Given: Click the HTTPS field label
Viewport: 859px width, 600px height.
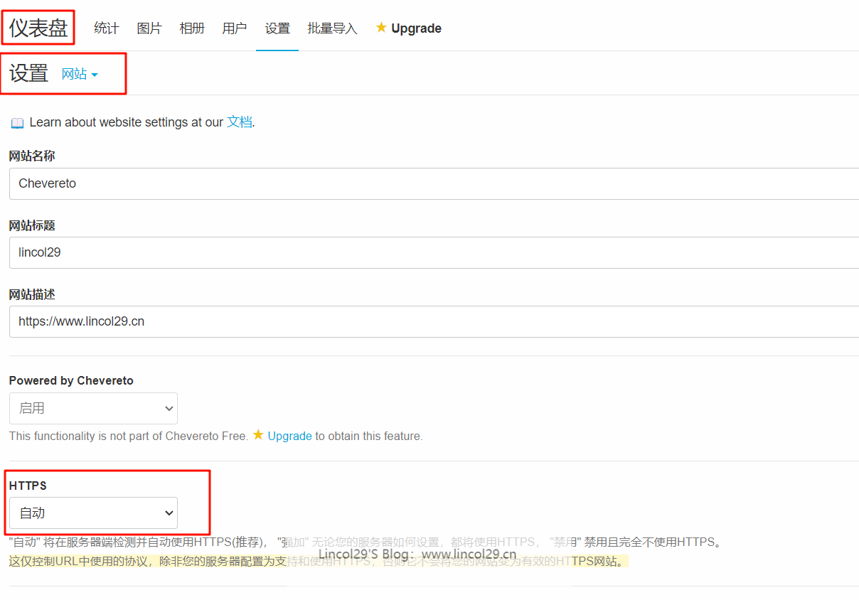Looking at the screenshot, I should point(28,486).
